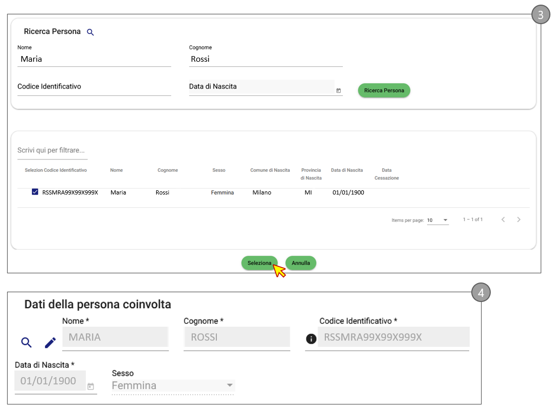Screen dimensions: 554x407
Task: Click the Seleziona button
Action: [259, 263]
